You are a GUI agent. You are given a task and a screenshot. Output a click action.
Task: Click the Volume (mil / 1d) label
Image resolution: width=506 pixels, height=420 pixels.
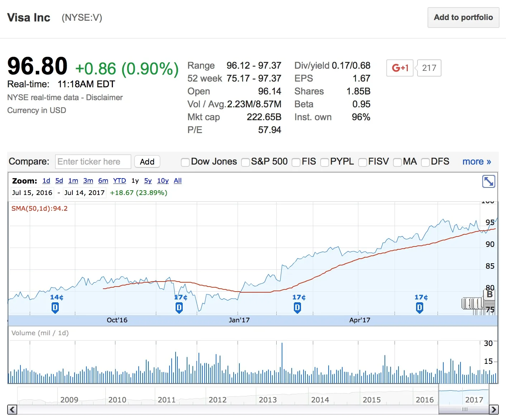[x=40, y=333]
